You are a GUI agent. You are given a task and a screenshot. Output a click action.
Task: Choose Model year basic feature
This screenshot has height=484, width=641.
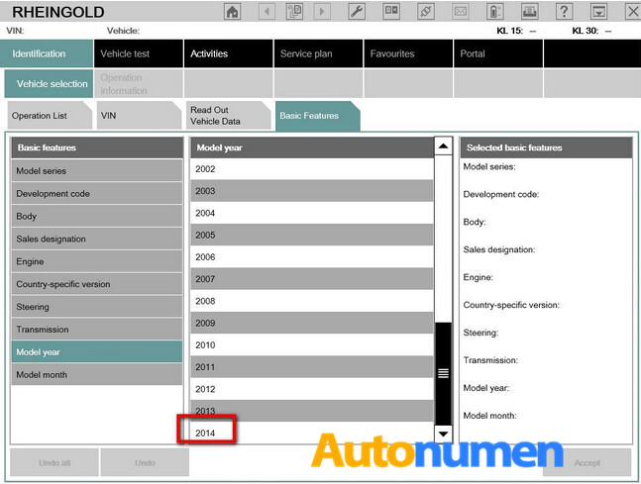(x=97, y=352)
